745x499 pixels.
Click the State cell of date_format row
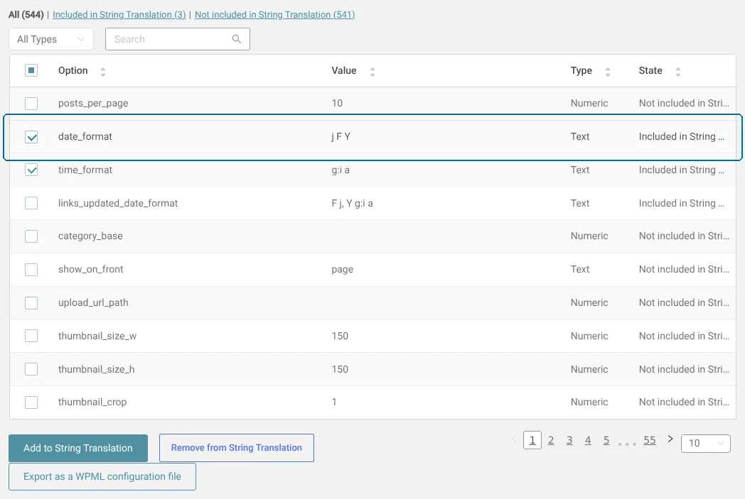[681, 136]
